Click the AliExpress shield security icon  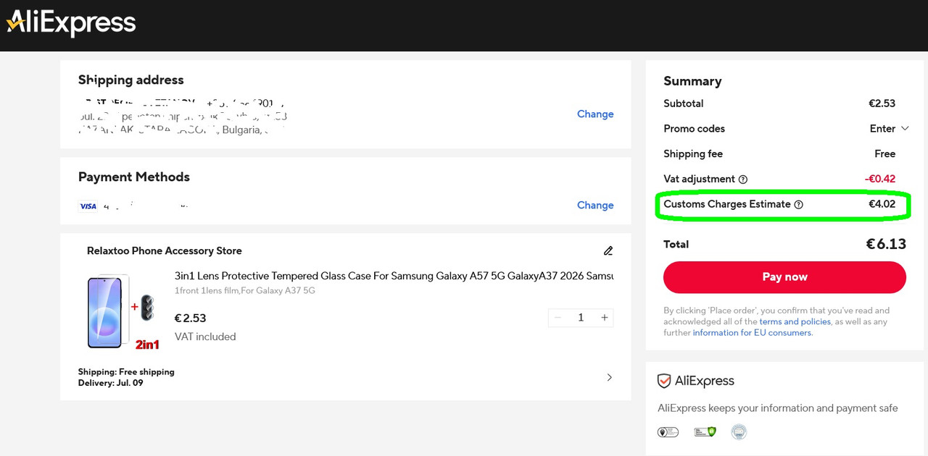click(663, 381)
